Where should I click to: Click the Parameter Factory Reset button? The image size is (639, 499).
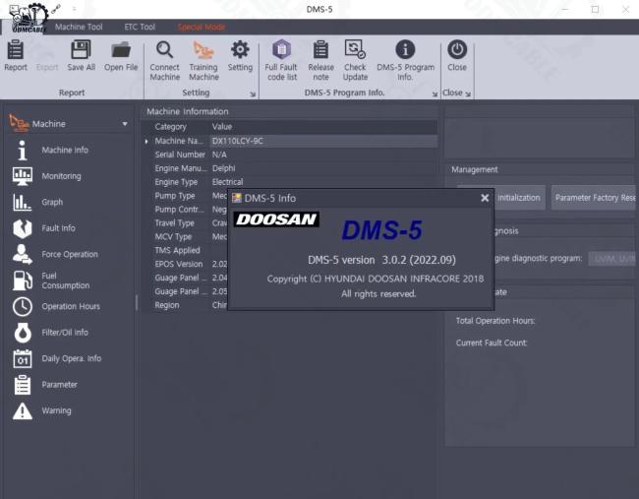593,197
